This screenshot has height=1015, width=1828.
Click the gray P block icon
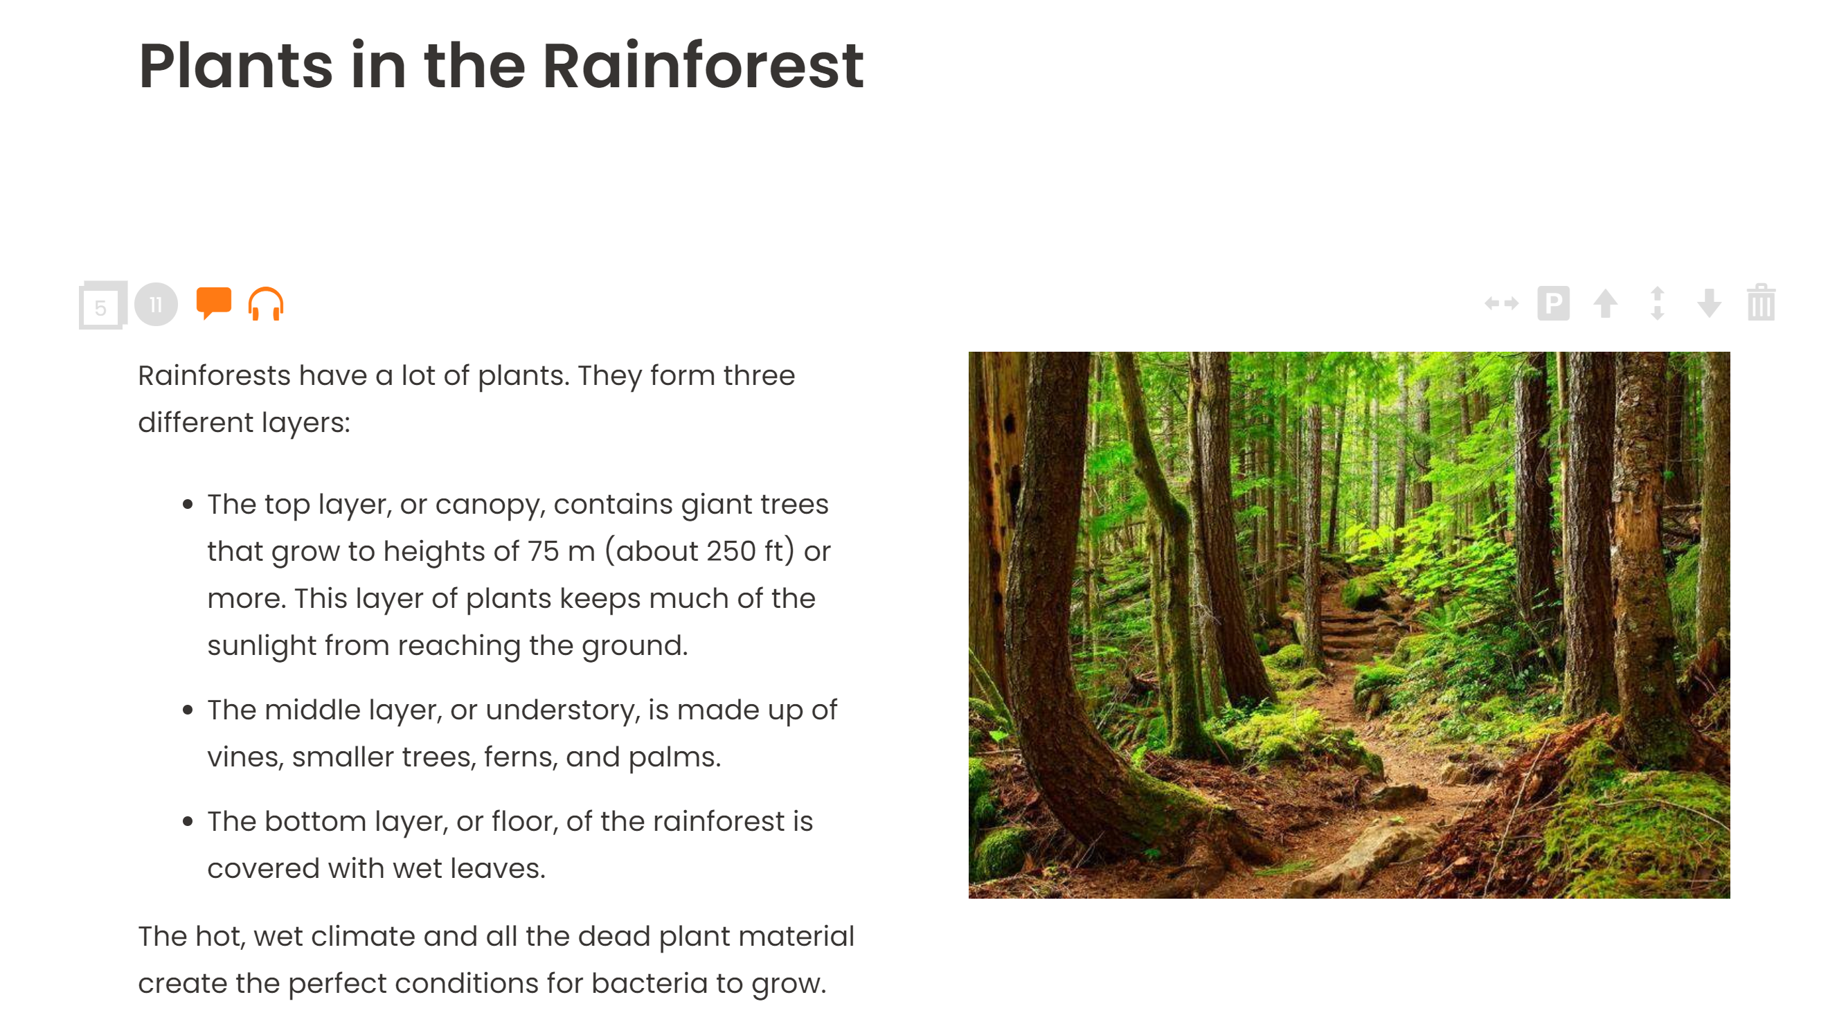[x=1553, y=304]
